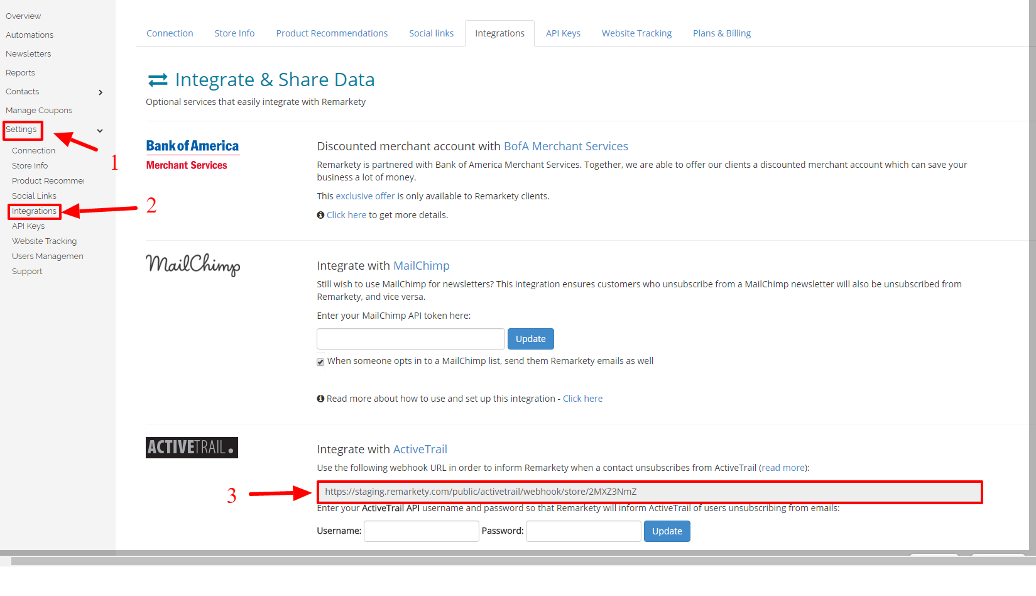Open the Overview sidebar item
The image size is (1036, 596).
(x=23, y=16)
